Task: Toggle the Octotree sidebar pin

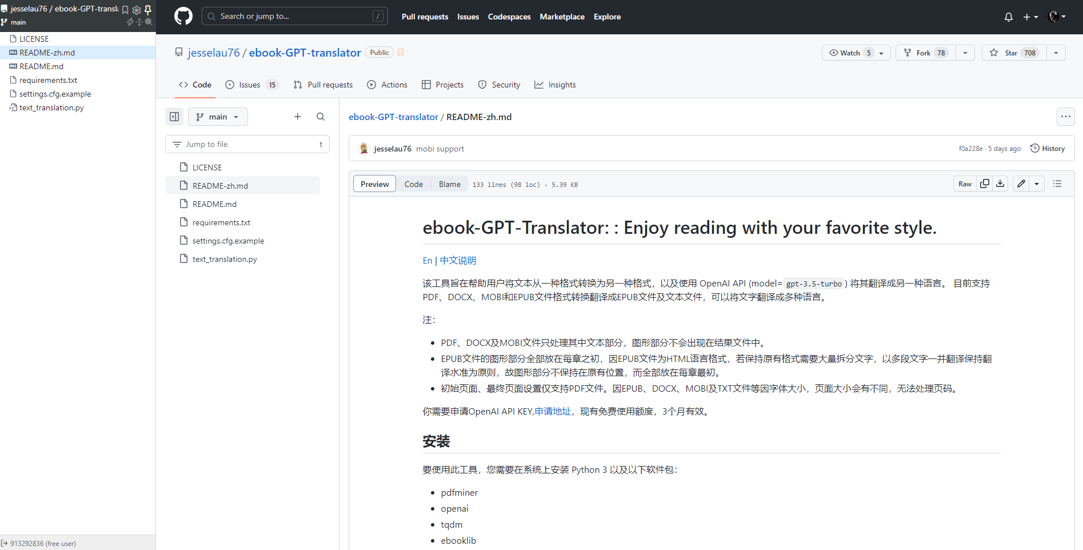Action: tap(148, 10)
